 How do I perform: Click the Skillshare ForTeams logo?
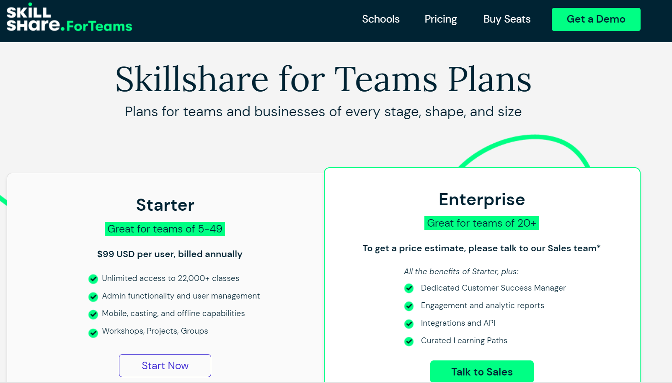68,19
